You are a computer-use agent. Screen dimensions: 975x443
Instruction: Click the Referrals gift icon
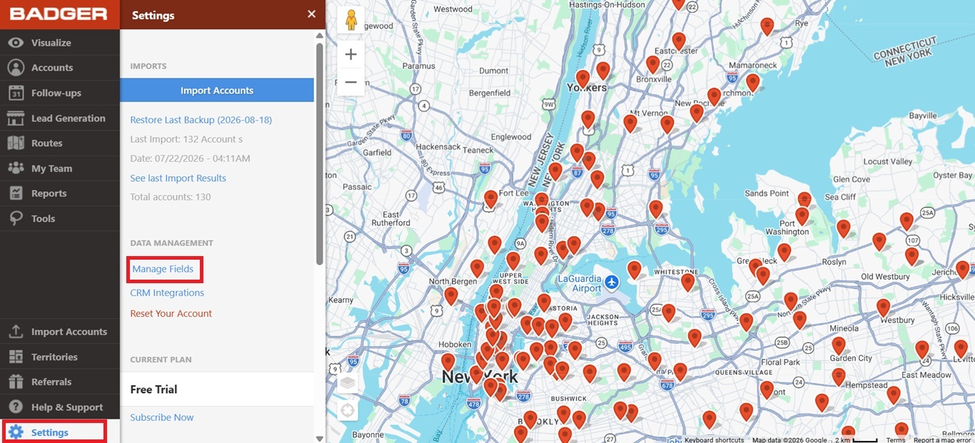(16, 382)
